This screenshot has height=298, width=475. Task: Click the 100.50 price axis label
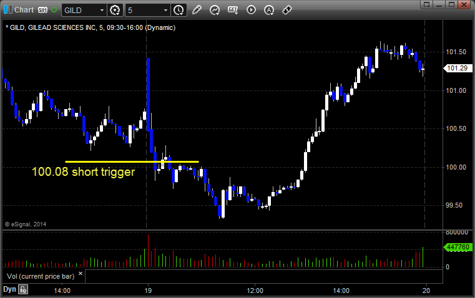pos(456,128)
